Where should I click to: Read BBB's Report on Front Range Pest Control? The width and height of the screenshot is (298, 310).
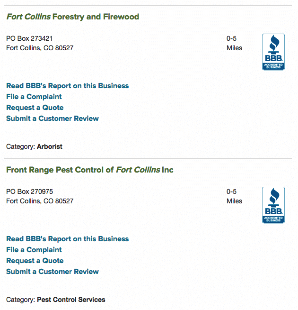click(x=68, y=239)
